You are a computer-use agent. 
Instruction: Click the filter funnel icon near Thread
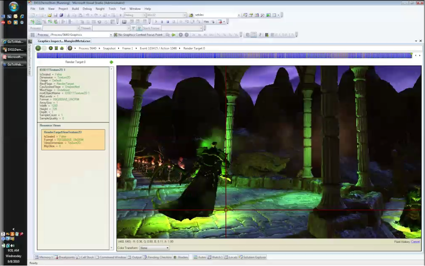pyautogui.click(x=134, y=28)
